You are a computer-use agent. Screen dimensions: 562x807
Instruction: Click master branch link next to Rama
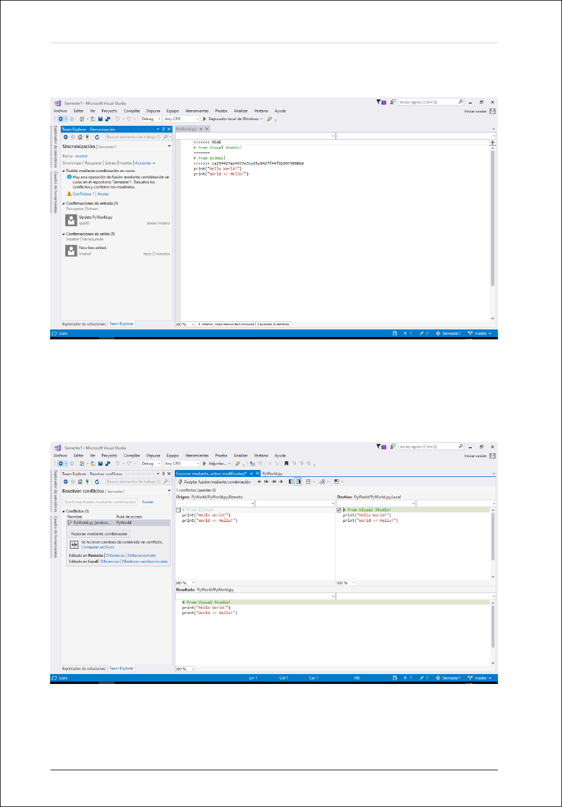click(82, 156)
